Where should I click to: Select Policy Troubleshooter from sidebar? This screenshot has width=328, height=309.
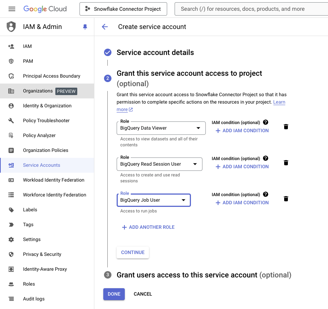point(46,121)
